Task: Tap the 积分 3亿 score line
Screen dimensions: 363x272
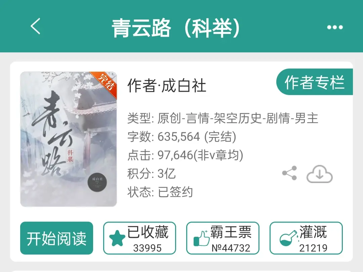Action: click(x=152, y=174)
